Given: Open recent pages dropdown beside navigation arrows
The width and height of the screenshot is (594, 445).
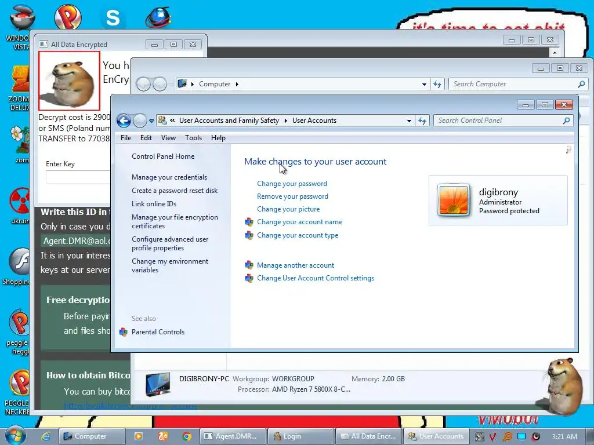Looking at the screenshot, I should 151,121.
